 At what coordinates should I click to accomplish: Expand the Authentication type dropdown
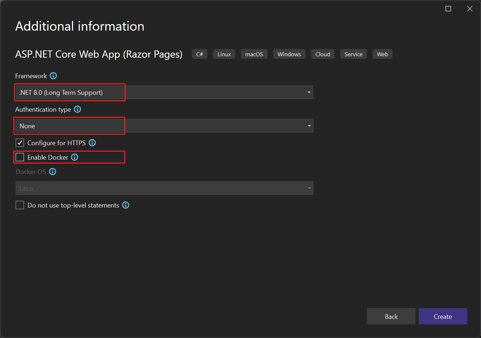coord(164,126)
